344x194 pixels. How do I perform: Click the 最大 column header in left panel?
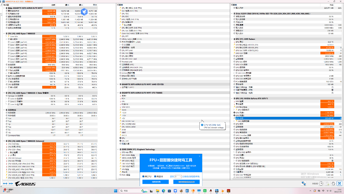(77, 5)
